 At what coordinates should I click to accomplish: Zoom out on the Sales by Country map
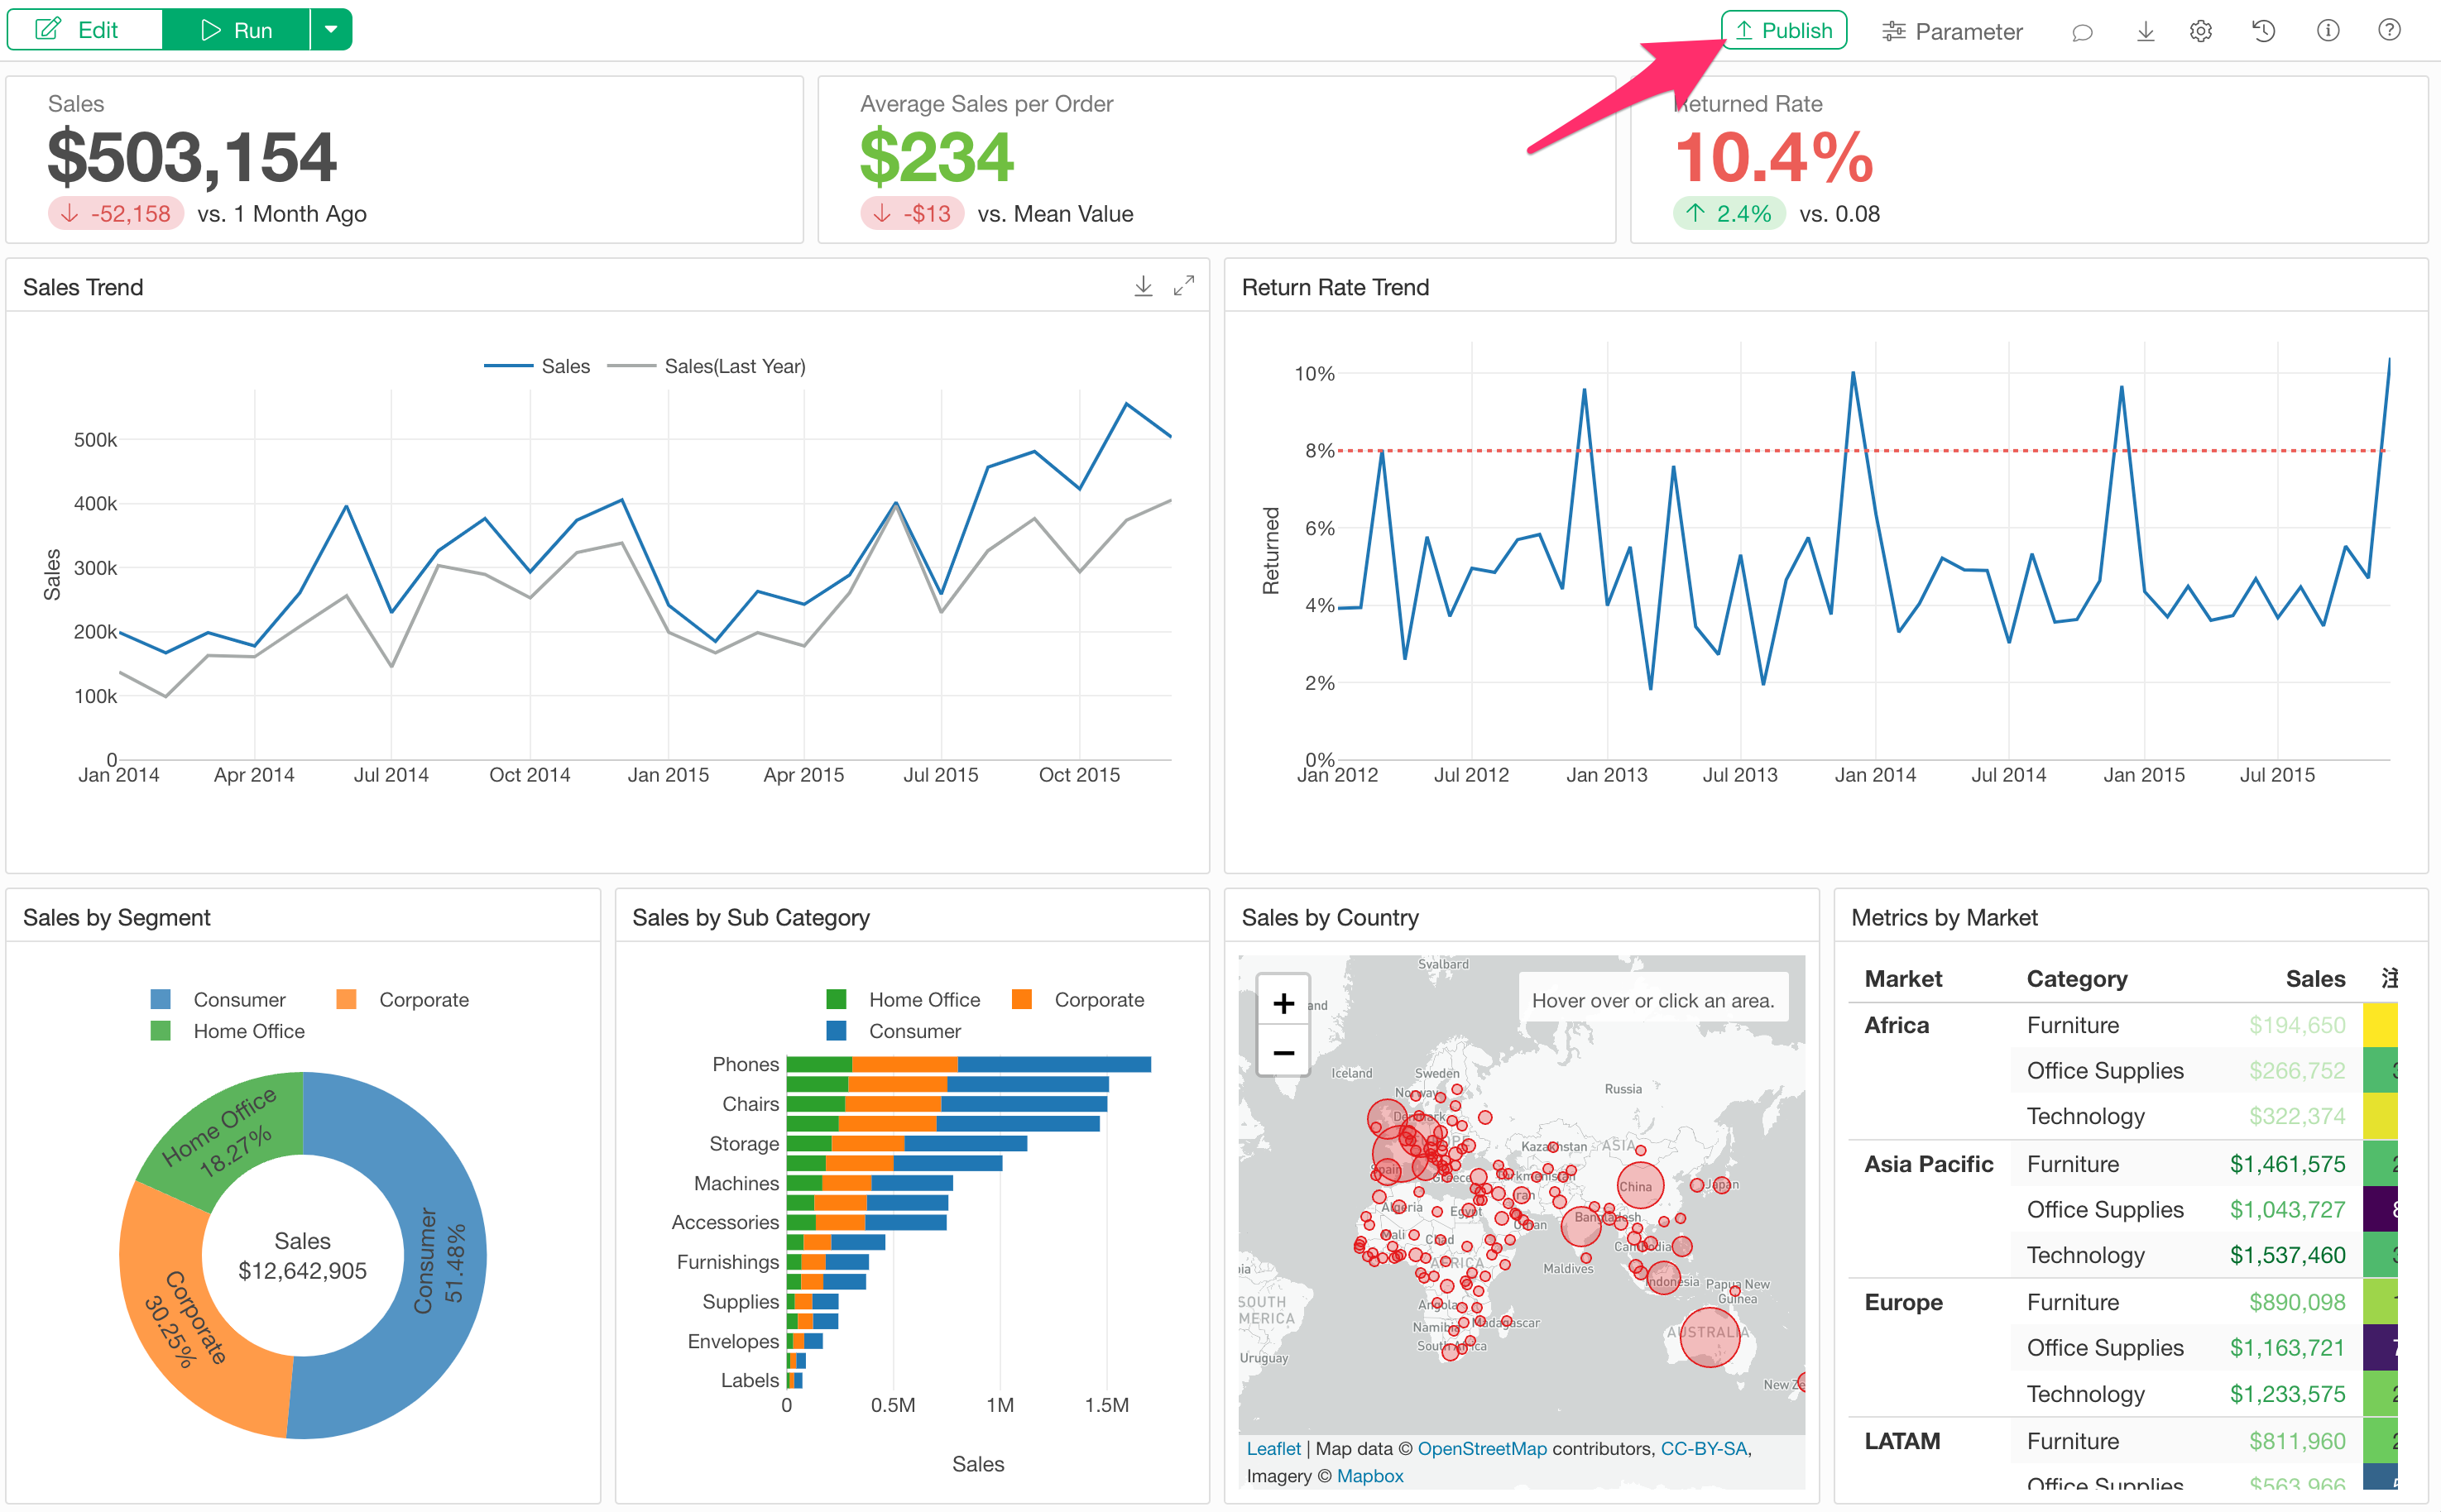[1283, 1052]
